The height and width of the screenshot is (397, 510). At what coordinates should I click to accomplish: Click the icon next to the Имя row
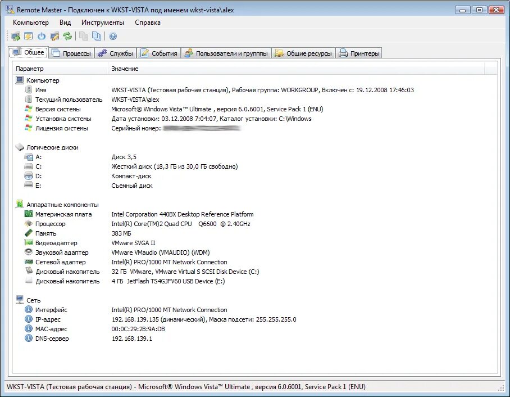click(x=29, y=89)
